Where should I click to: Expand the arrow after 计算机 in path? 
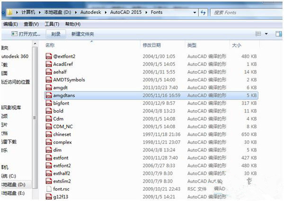point(39,12)
